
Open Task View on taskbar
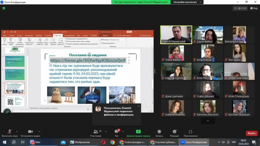[x=23, y=142]
